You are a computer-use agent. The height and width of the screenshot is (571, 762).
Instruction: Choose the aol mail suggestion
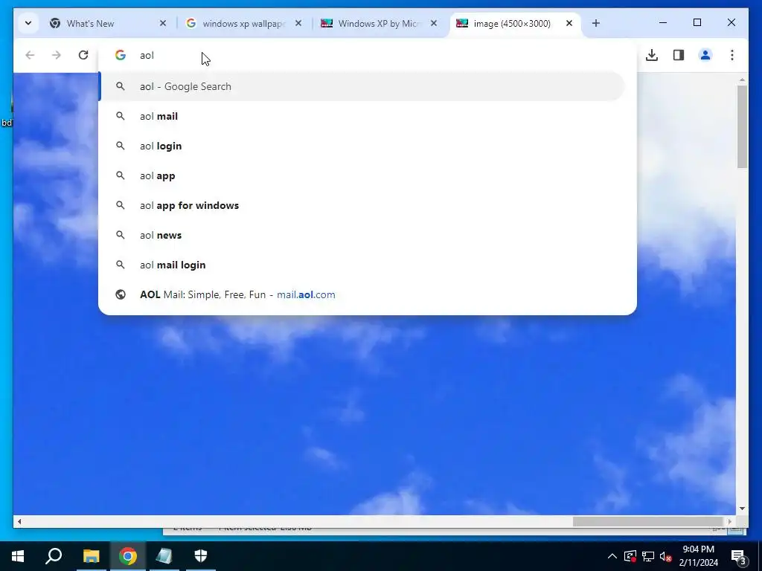click(362, 116)
